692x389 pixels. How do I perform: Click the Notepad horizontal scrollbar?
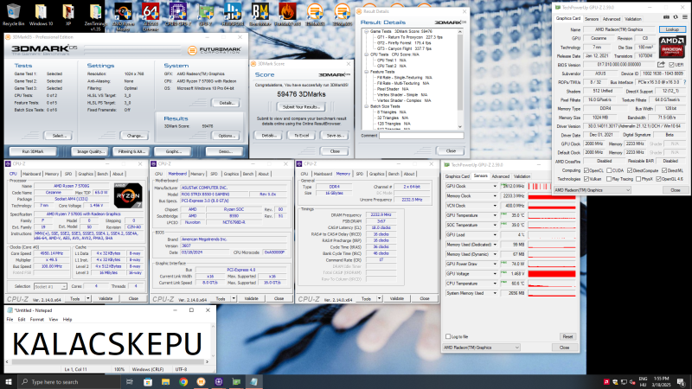107,361
